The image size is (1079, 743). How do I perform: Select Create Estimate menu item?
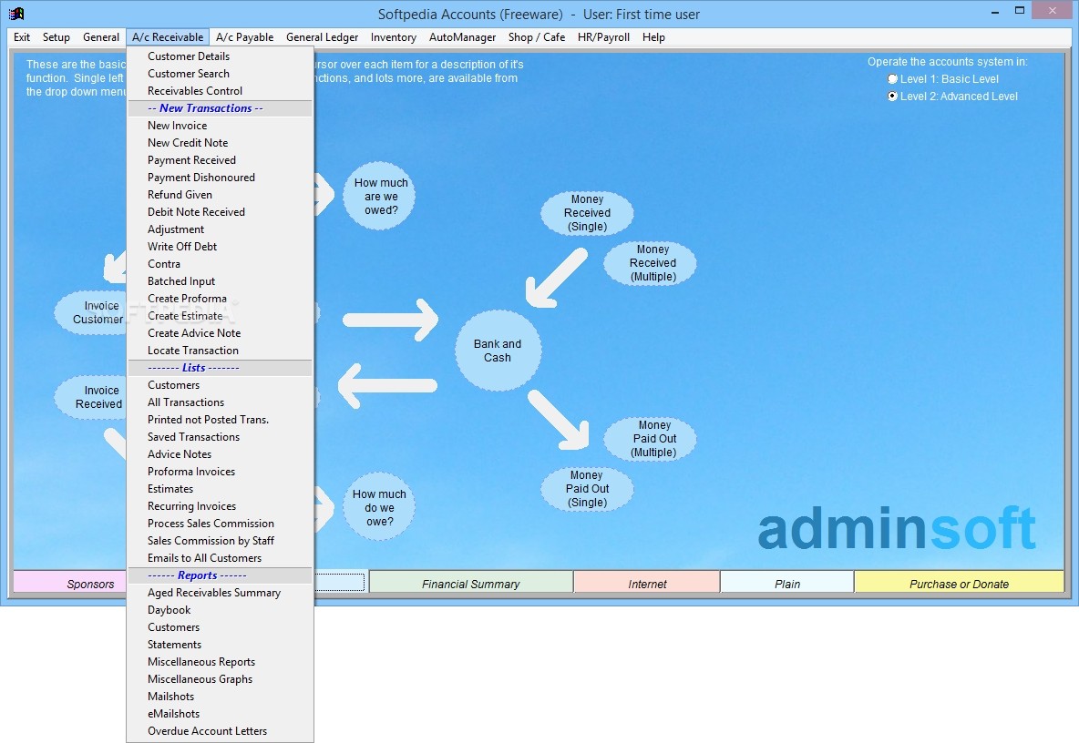coord(221,315)
